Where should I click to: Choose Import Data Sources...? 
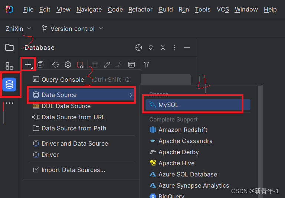click(x=81, y=170)
